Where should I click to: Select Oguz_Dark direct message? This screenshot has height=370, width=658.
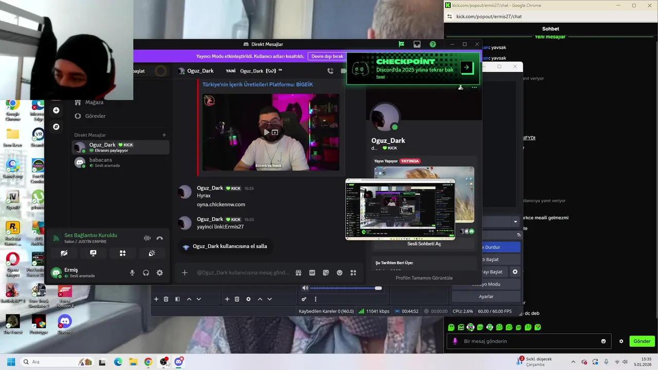(120, 147)
